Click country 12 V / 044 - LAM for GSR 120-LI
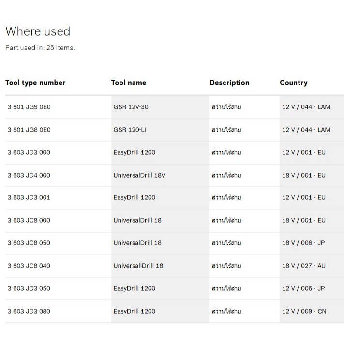Viewport: 344px width, 344px height. click(306, 130)
